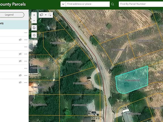Focus the Find By Parcel Number field

pyautogui.click(x=141, y=4)
